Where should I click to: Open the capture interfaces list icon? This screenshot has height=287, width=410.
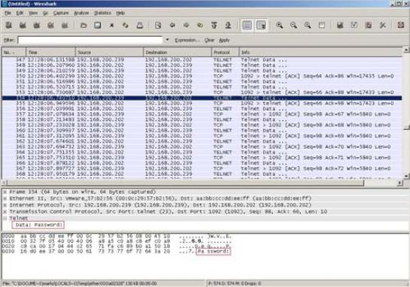coord(8,26)
